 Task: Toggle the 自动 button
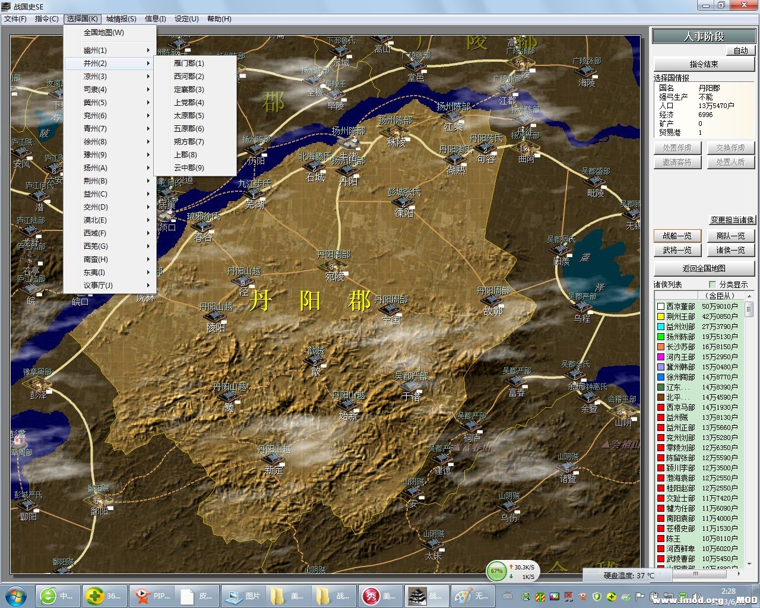click(740, 50)
